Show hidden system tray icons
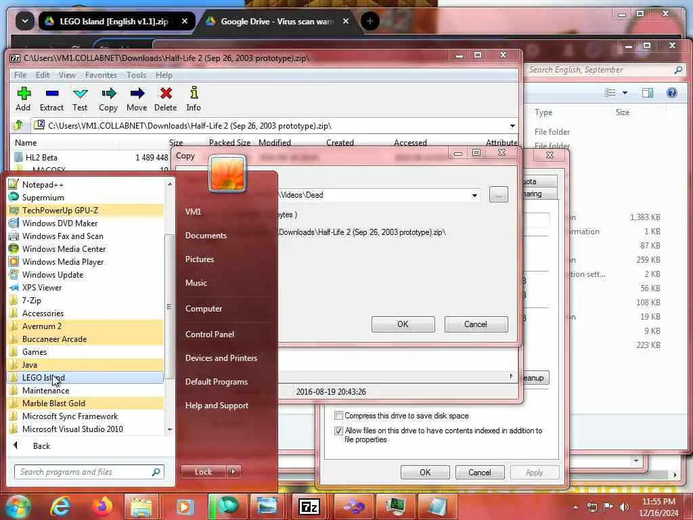693x520 pixels. point(575,507)
